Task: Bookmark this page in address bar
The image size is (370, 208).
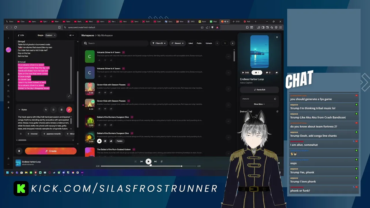Action: [x=59, y=27]
